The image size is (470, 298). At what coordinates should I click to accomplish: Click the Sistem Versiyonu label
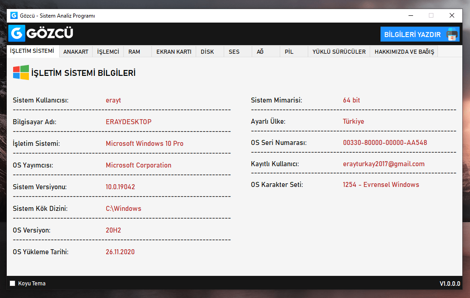pos(40,187)
